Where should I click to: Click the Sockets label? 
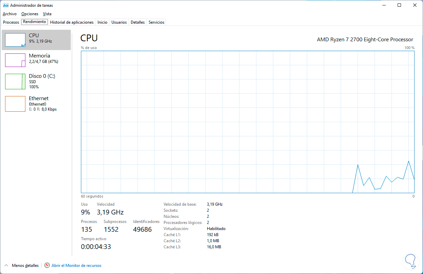tap(171, 210)
